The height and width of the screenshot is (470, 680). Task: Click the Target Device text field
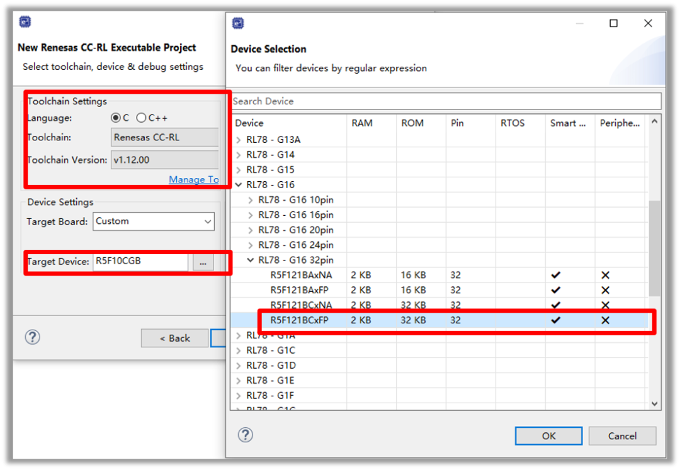140,262
